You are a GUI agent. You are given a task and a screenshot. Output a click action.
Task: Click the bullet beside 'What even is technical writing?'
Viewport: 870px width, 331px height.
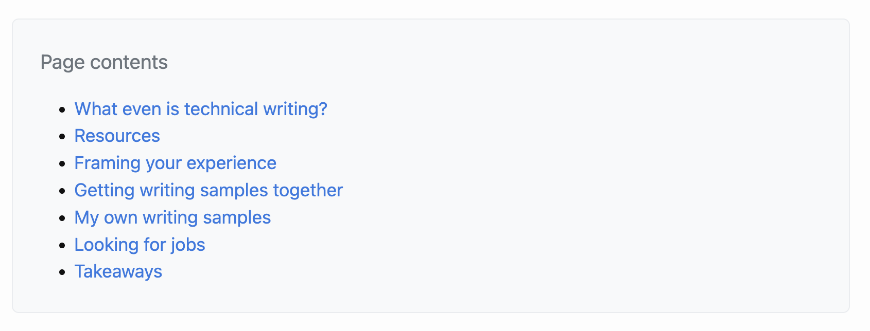click(62, 109)
